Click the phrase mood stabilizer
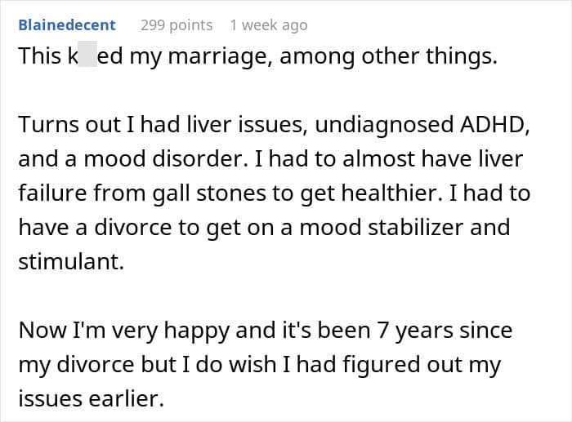This screenshot has height=422, width=572. click(x=382, y=228)
